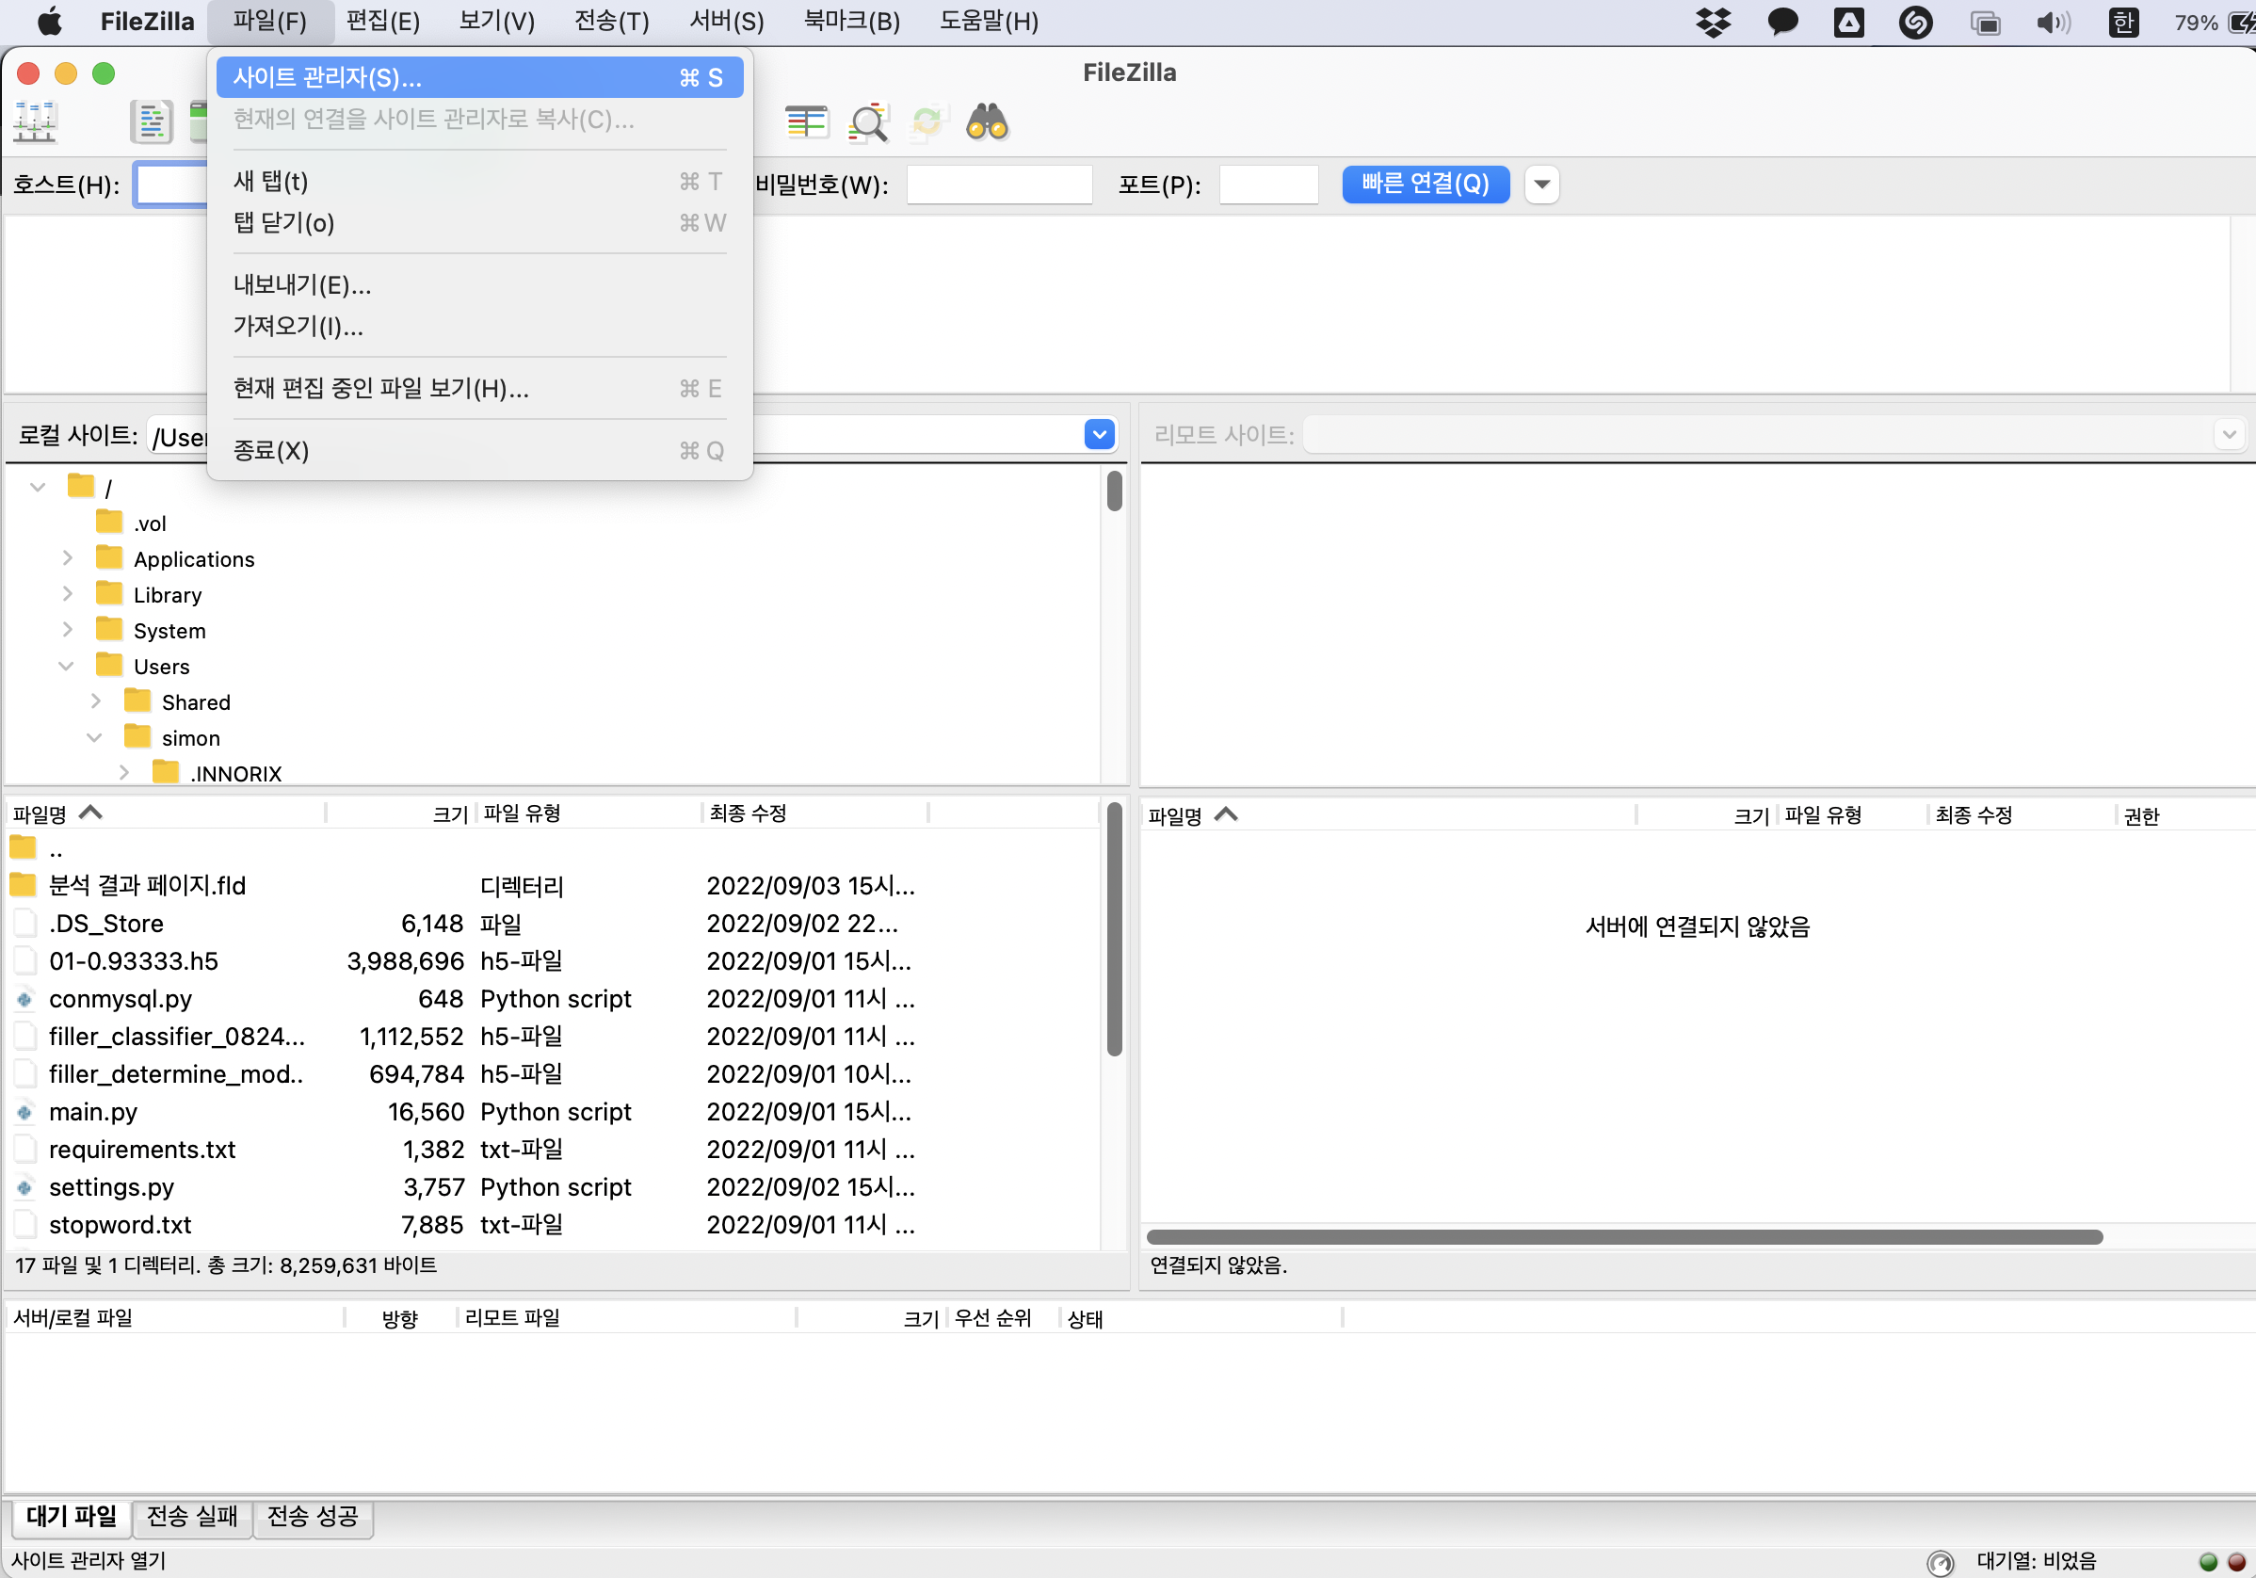Image resolution: width=2256 pixels, height=1578 pixels.
Task: Choose 사이트 관리자(S)... from the menu
Action: pyautogui.click(x=479, y=77)
